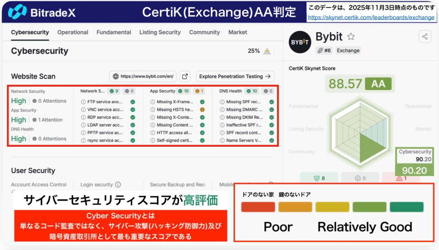Click the red Poor rating swatch
Screen dimensions: 439x250
point(258,207)
